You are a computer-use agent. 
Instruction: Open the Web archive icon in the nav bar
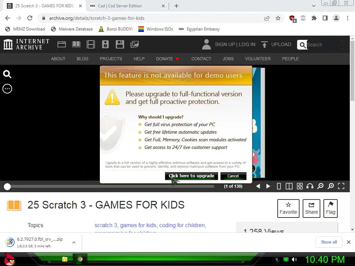pos(62,44)
